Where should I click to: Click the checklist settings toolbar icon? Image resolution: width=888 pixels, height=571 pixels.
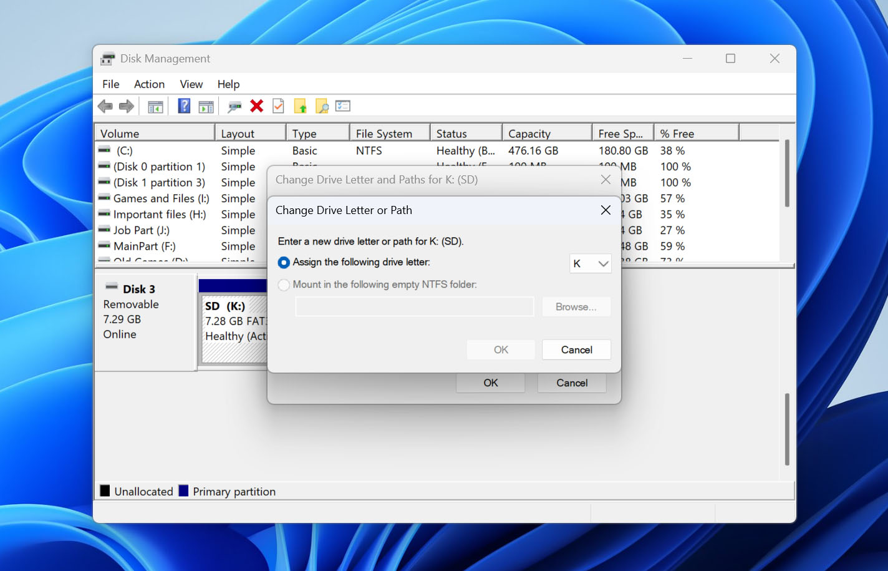click(x=343, y=106)
